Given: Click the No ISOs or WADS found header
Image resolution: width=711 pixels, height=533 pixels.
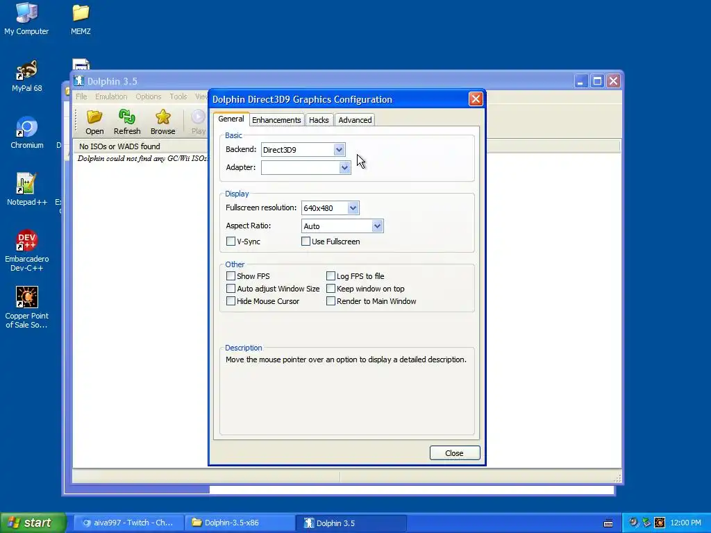Looking at the screenshot, I should (119, 146).
